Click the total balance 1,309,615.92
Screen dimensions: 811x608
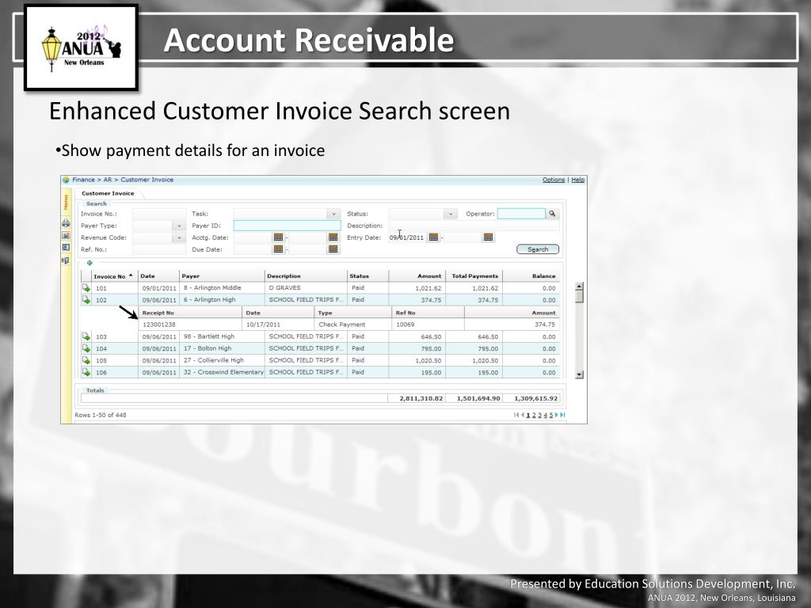click(x=536, y=399)
